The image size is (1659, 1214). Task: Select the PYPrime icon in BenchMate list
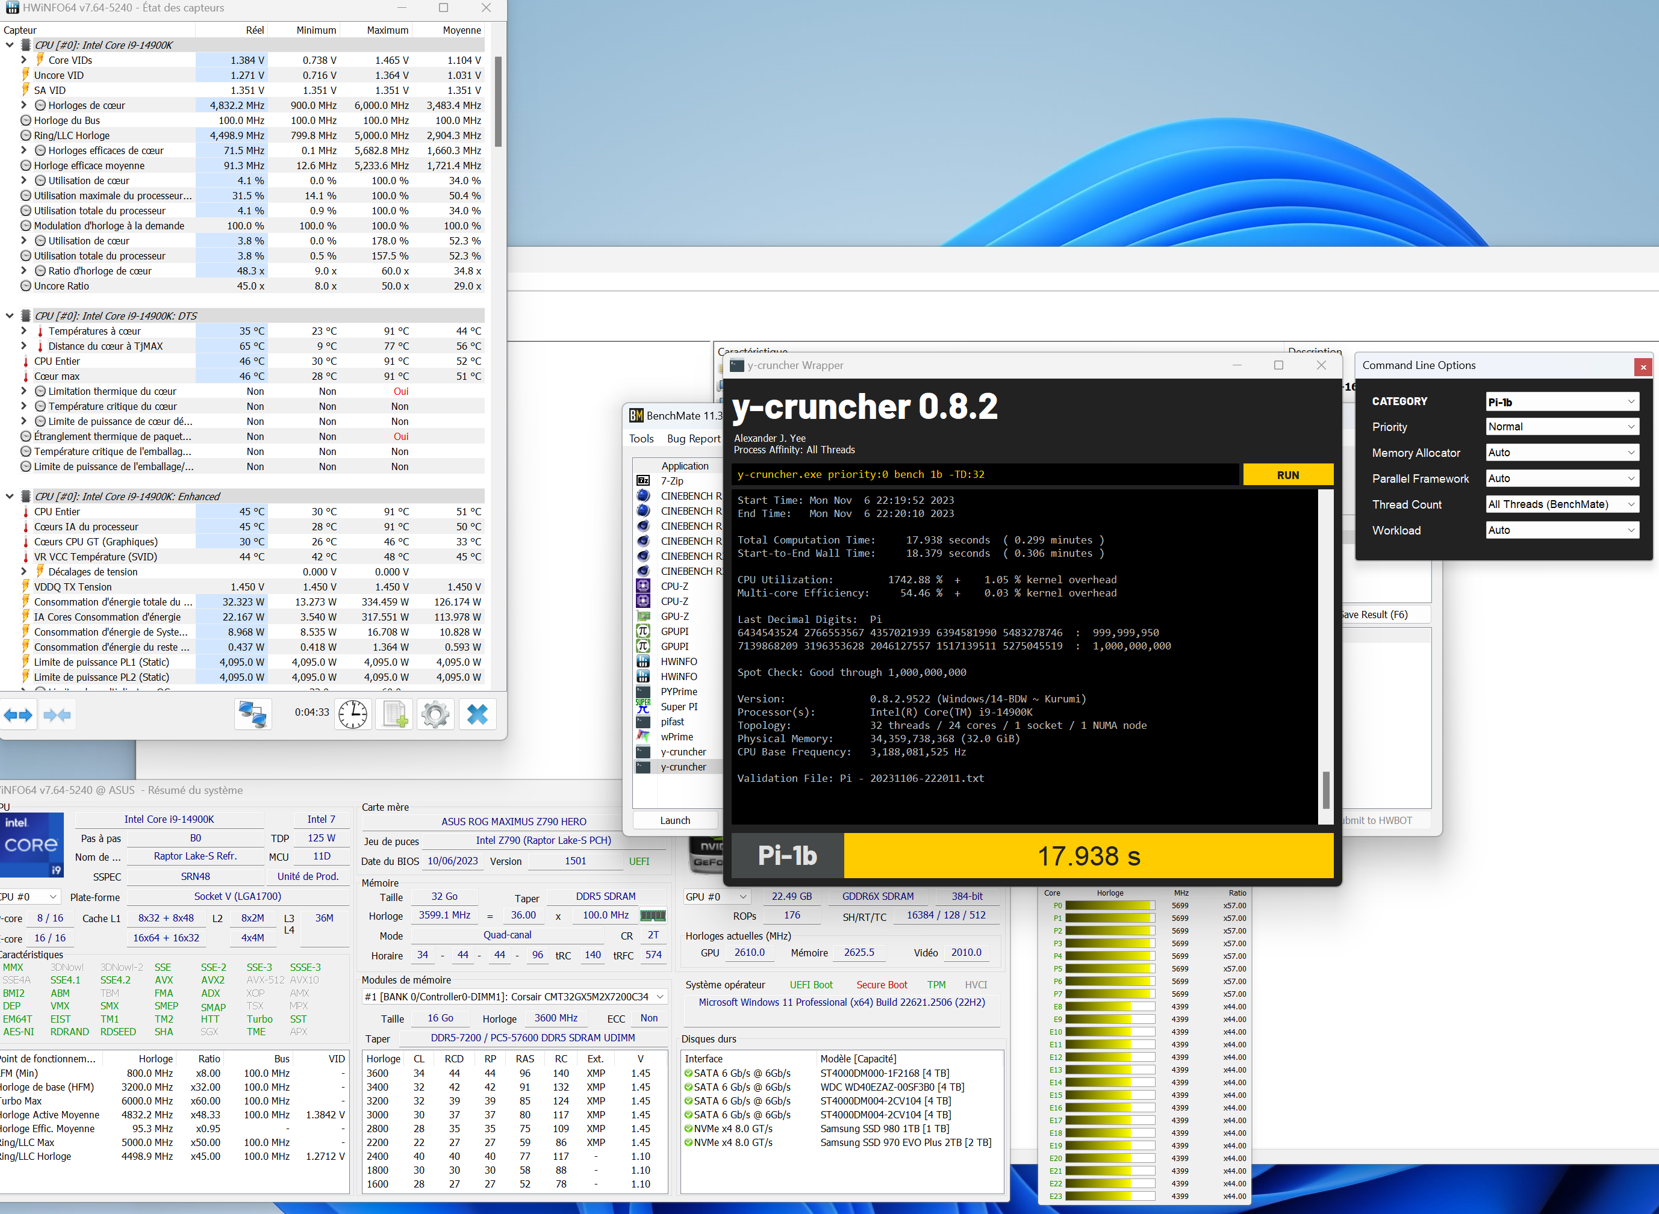tap(643, 692)
